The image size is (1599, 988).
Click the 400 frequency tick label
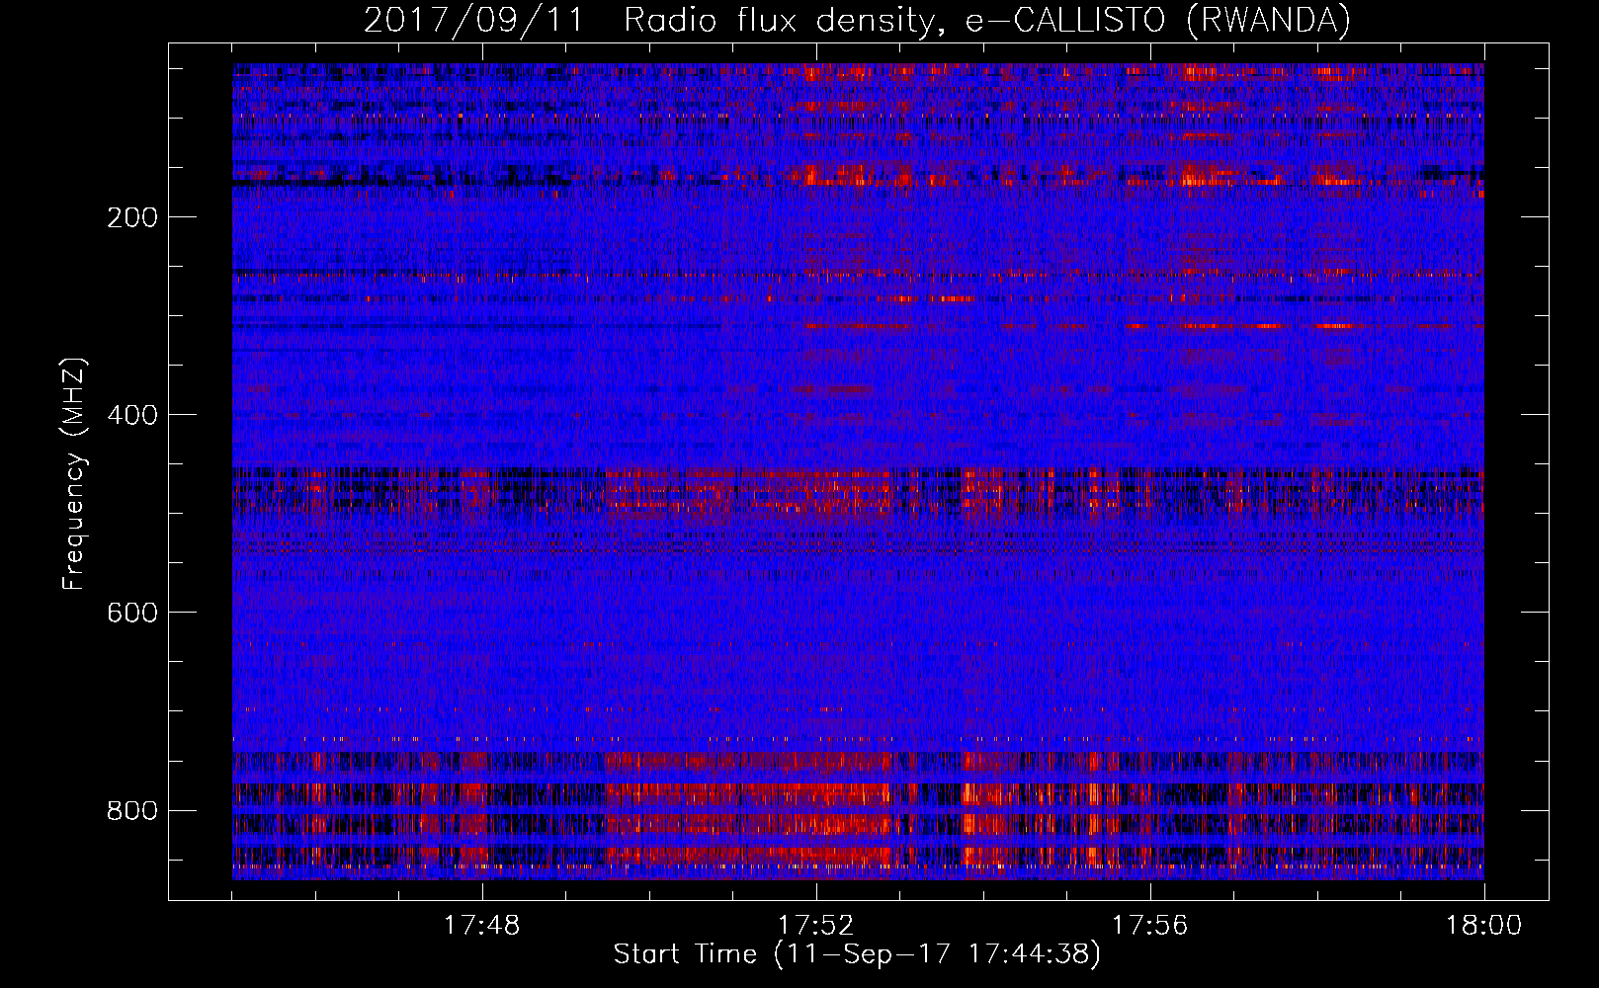pos(131,415)
